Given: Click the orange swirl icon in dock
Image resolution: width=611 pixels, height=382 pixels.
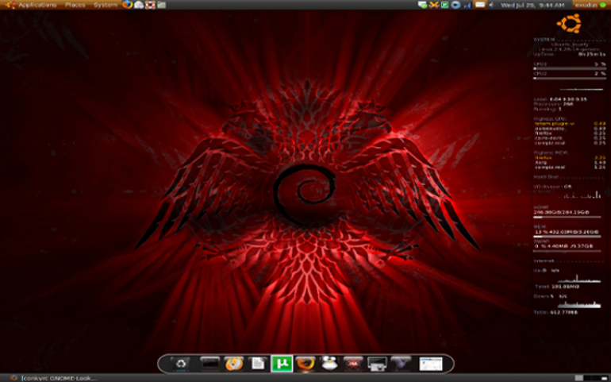Looking at the screenshot, I should [x=234, y=364].
